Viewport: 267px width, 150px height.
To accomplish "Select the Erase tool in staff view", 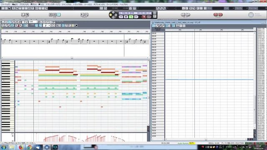I will tap(9, 25).
